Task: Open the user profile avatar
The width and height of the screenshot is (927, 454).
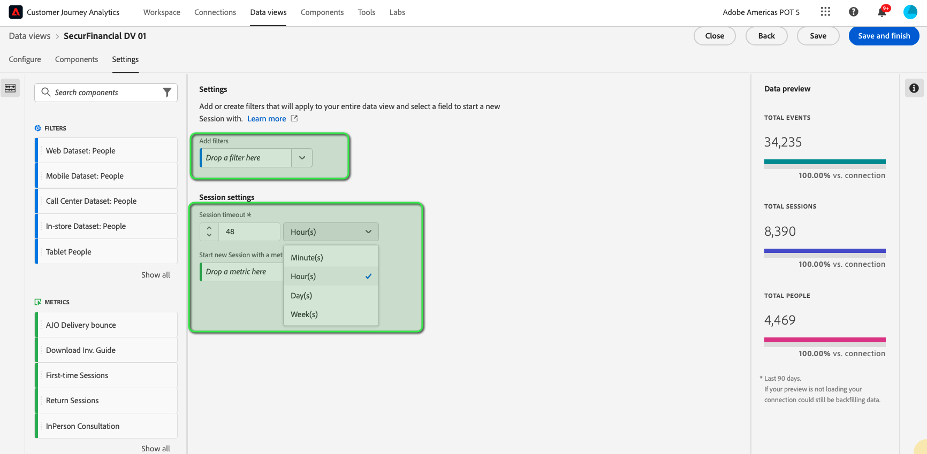Action: click(910, 12)
